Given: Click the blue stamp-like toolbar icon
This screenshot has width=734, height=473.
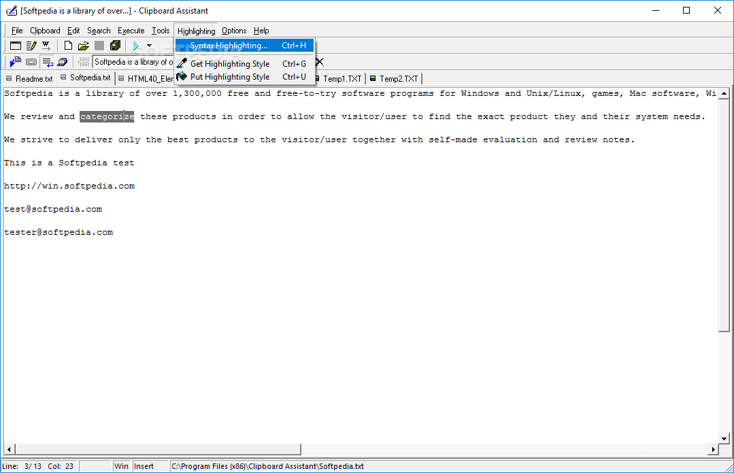Looking at the screenshot, I should 63,62.
